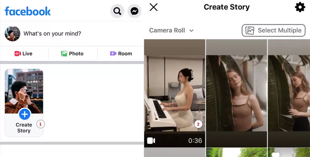This screenshot has height=157, width=310.
Task: Expand the Camera Roll dropdown
Action: click(x=171, y=30)
